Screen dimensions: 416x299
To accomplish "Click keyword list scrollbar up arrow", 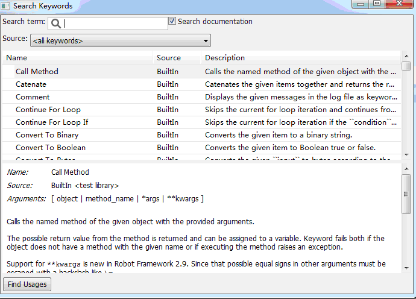I will 406,56.
